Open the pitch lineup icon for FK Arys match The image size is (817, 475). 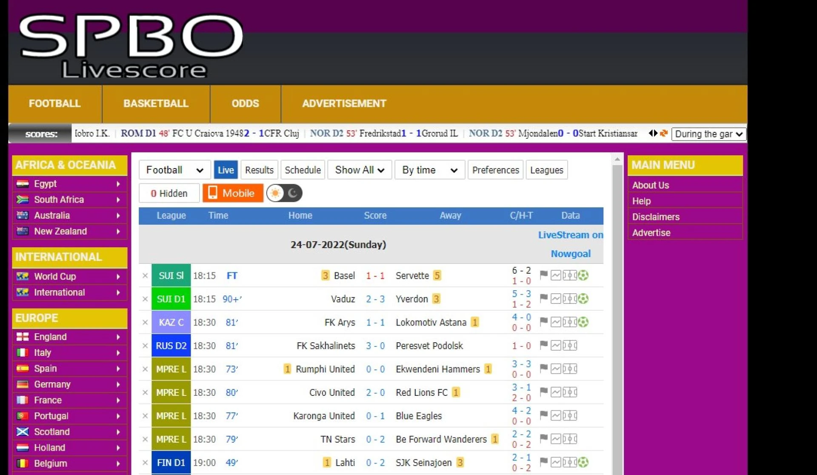point(569,322)
